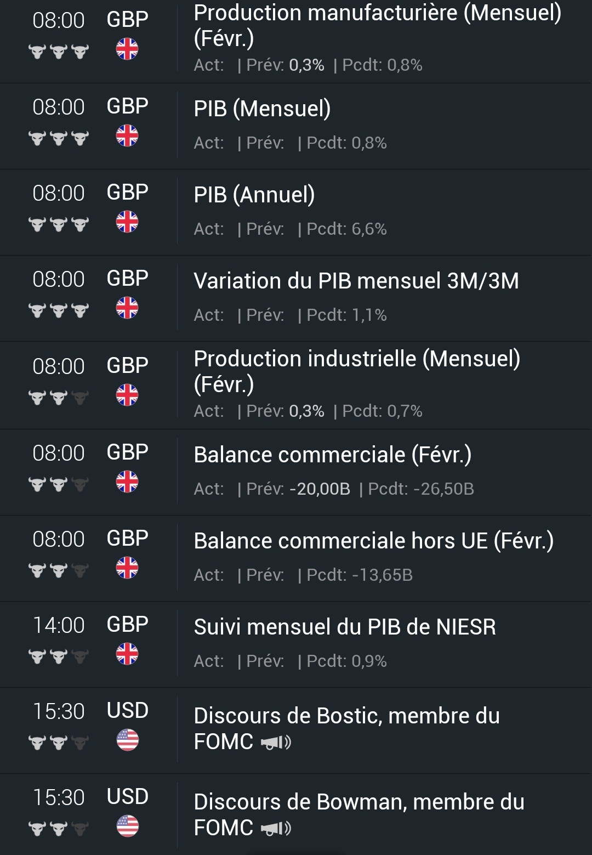Open Balance commerciale hors UE event
Image resolution: width=592 pixels, height=855 pixels.
click(373, 541)
